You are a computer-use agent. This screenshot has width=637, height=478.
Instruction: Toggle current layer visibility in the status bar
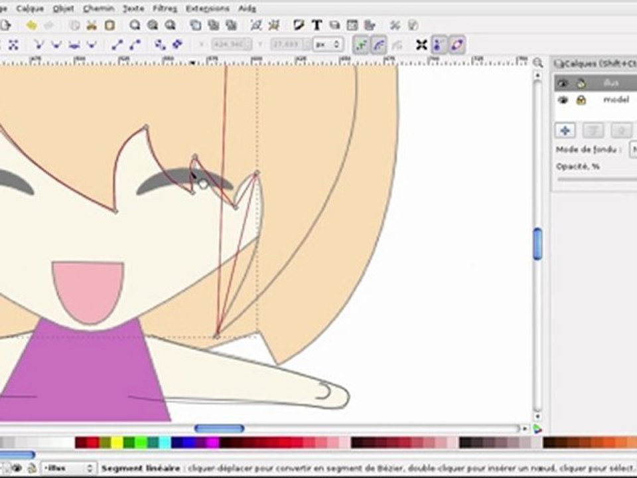(x=17, y=468)
